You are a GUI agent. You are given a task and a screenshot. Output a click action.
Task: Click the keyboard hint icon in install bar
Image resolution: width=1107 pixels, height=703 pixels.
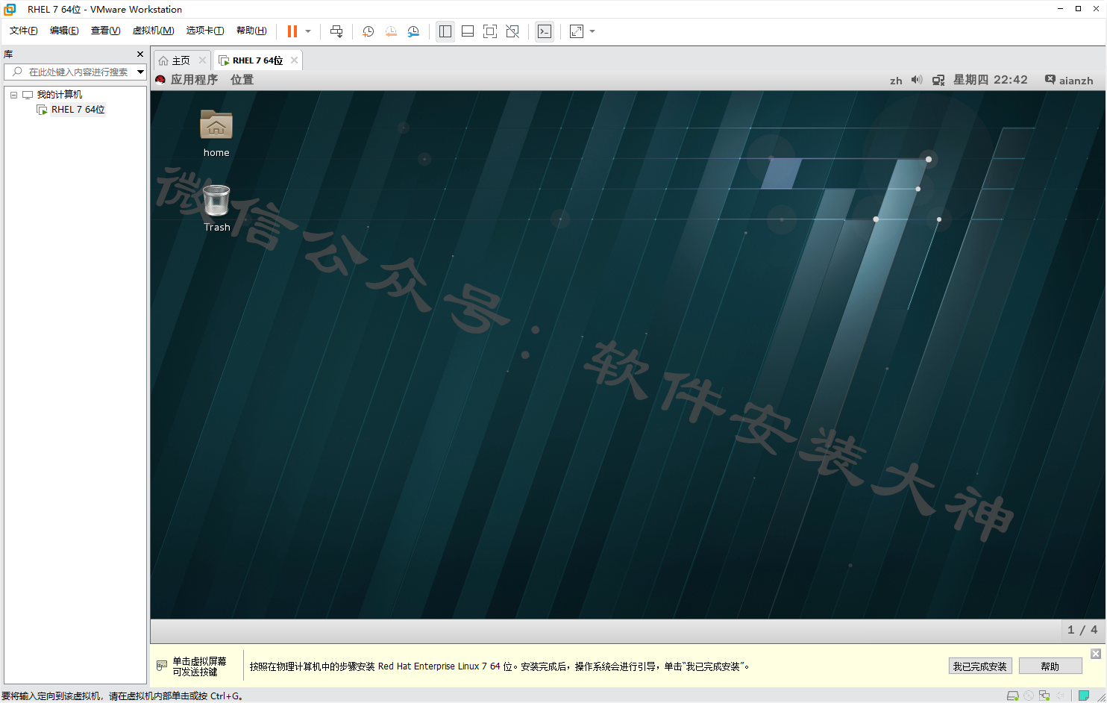coord(162,666)
